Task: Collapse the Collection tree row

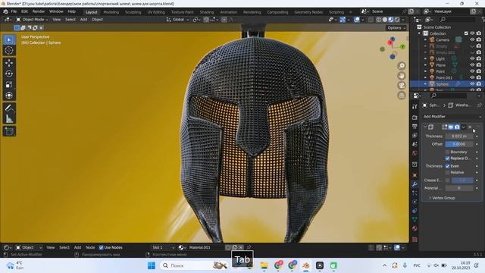Action: tap(420, 33)
